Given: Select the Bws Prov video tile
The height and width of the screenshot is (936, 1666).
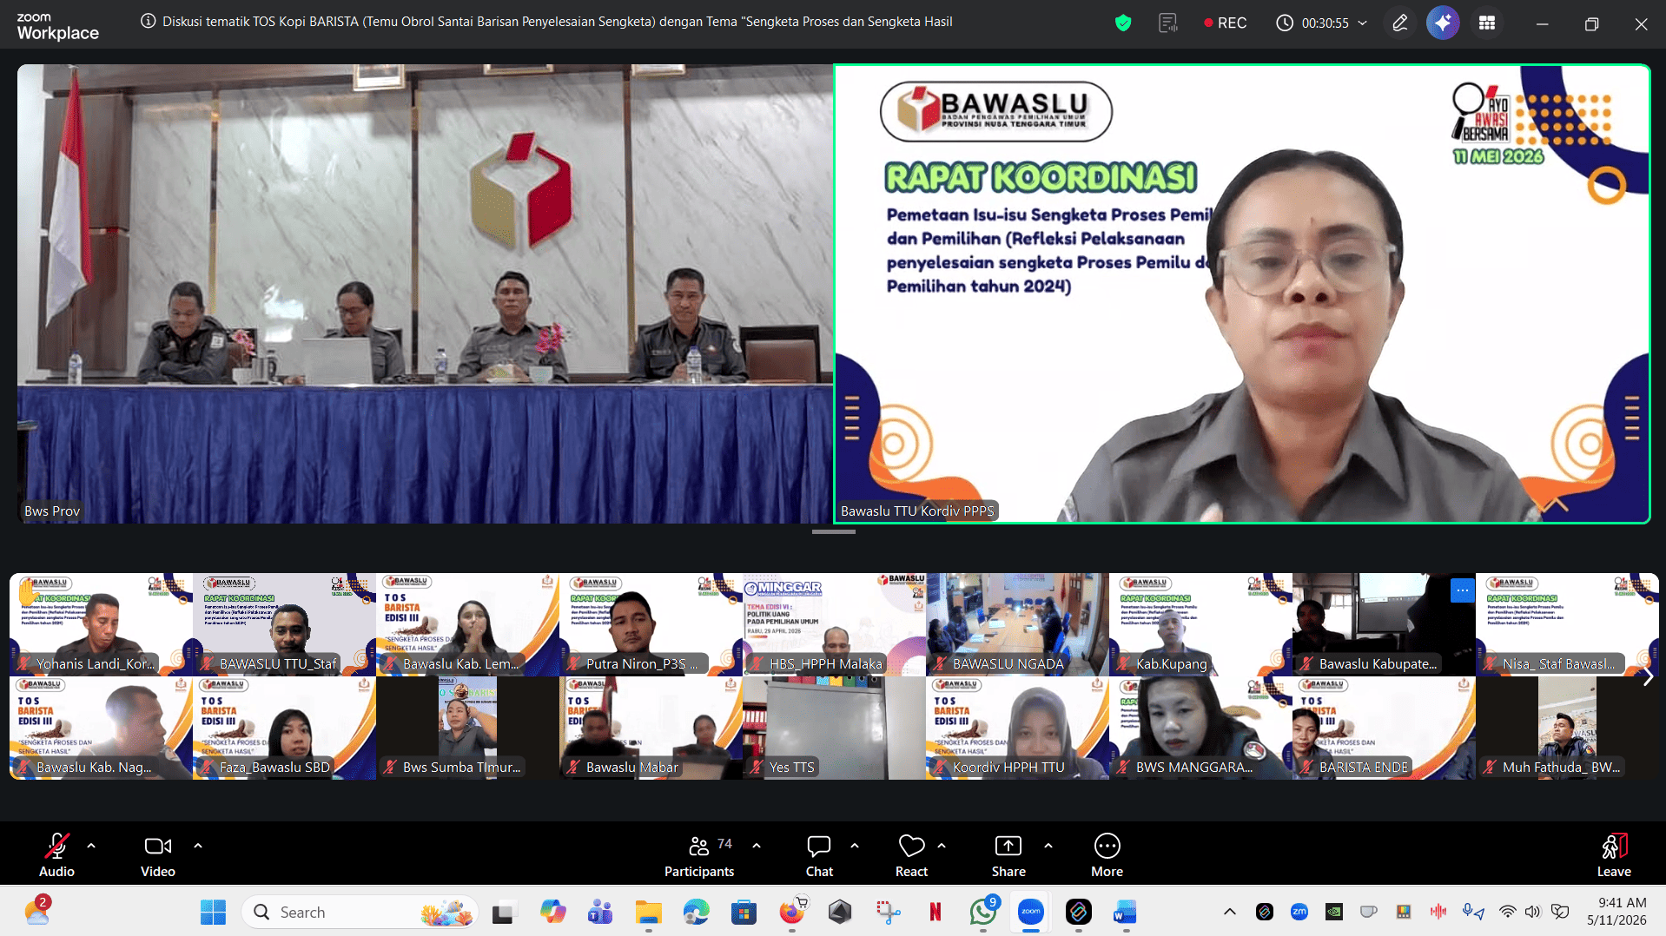Looking at the screenshot, I should pos(425,293).
